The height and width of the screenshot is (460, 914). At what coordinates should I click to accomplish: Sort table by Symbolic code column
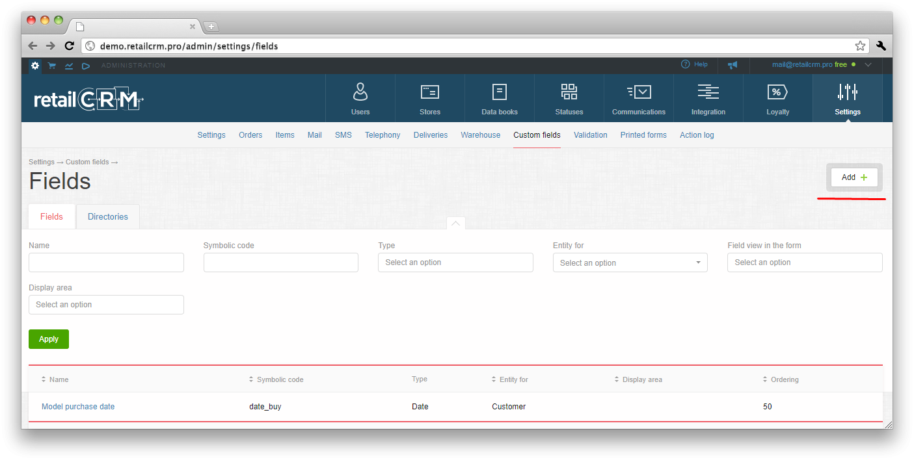click(276, 379)
